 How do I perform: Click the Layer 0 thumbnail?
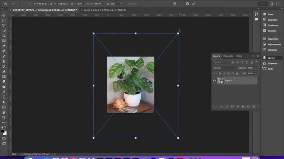[221, 80]
